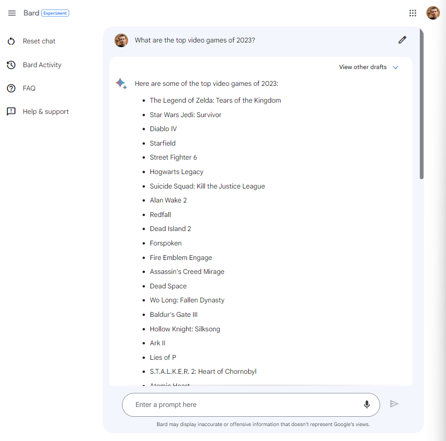This screenshot has height=441, width=446.
Task: Go to FAQ page
Action: (x=29, y=88)
